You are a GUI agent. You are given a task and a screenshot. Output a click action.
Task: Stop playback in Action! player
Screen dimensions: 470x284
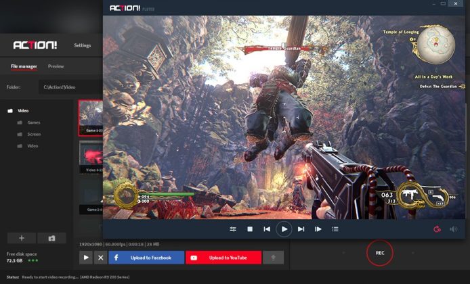[250, 229]
